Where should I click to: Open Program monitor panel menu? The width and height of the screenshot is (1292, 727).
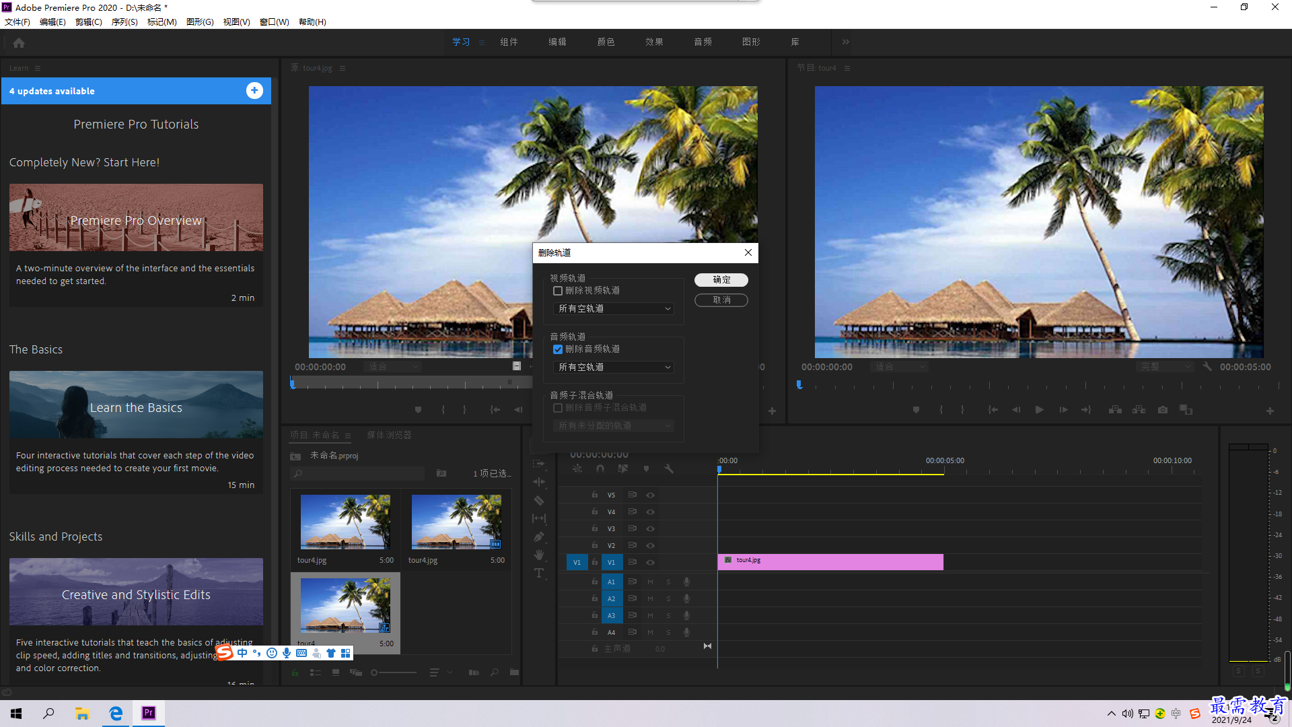click(847, 68)
